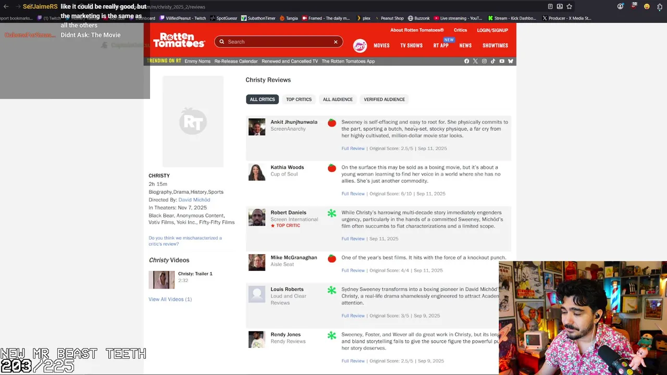Screen dimensions: 667x375
Task: Open the X (Twitter) social icon
Action: click(475, 61)
